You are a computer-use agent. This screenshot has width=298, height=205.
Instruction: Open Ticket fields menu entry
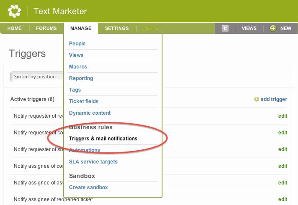[x=84, y=101]
